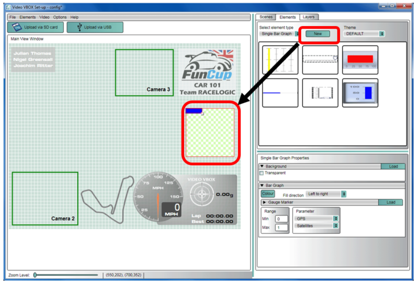The image size is (416, 283).
Task: Close the Video VBOX Set-up window
Action: [404, 6]
